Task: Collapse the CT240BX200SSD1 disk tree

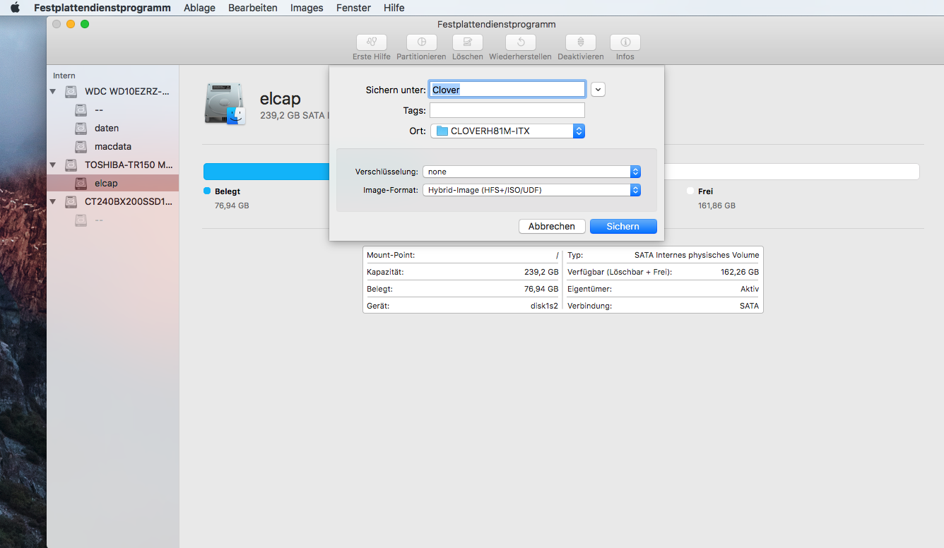Action: [x=53, y=202]
